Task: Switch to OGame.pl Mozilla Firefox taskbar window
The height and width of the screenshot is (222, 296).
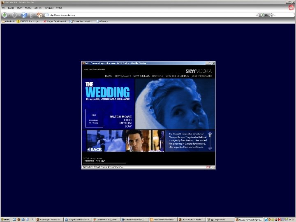Action: click(x=50, y=220)
